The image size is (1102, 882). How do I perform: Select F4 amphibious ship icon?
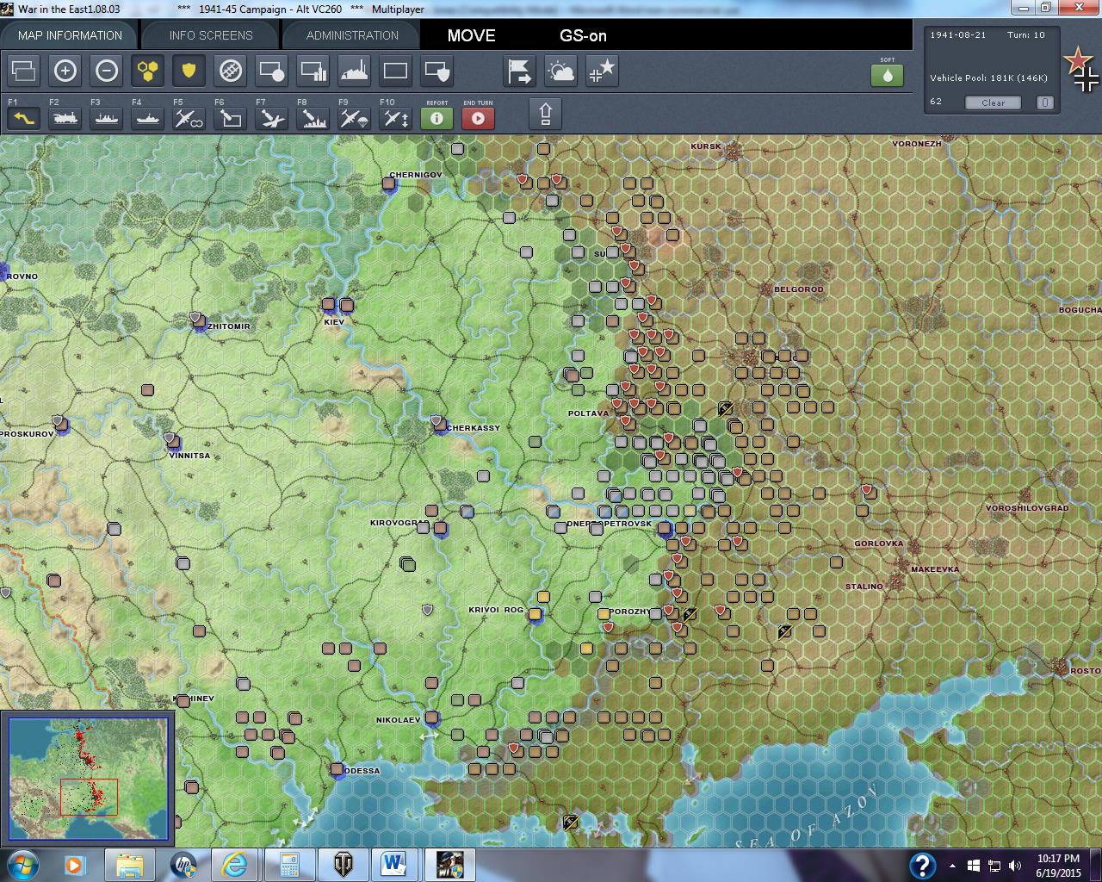coord(148,118)
